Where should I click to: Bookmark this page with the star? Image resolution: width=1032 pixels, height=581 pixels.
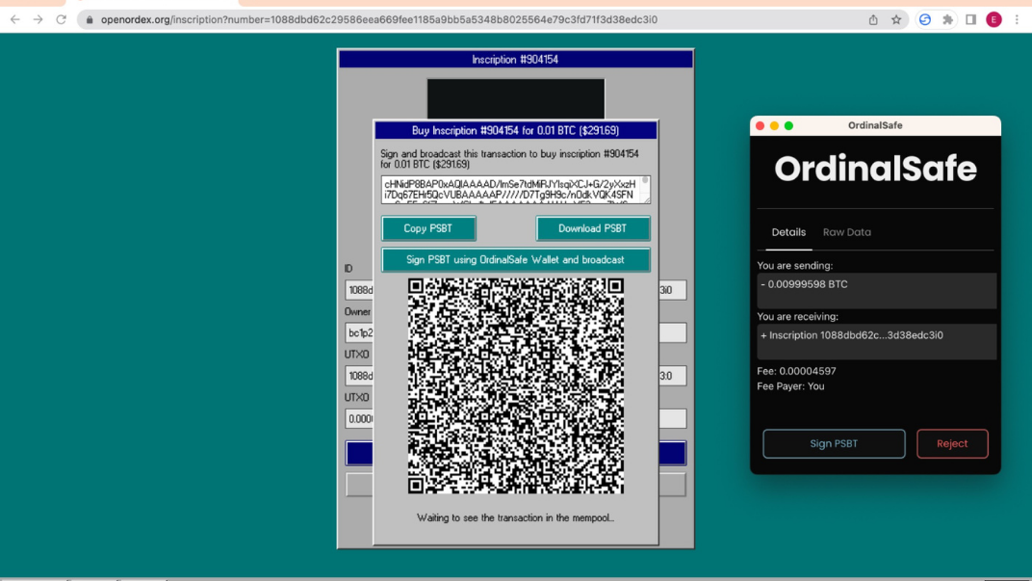(x=895, y=20)
